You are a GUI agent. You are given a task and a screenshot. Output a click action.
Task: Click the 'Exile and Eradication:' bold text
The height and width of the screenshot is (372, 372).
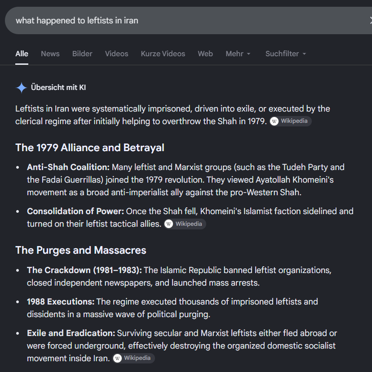71,333
